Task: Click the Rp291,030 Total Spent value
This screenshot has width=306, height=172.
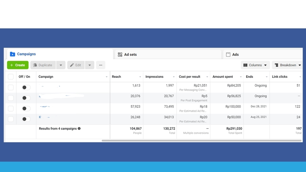Action: click(x=234, y=128)
